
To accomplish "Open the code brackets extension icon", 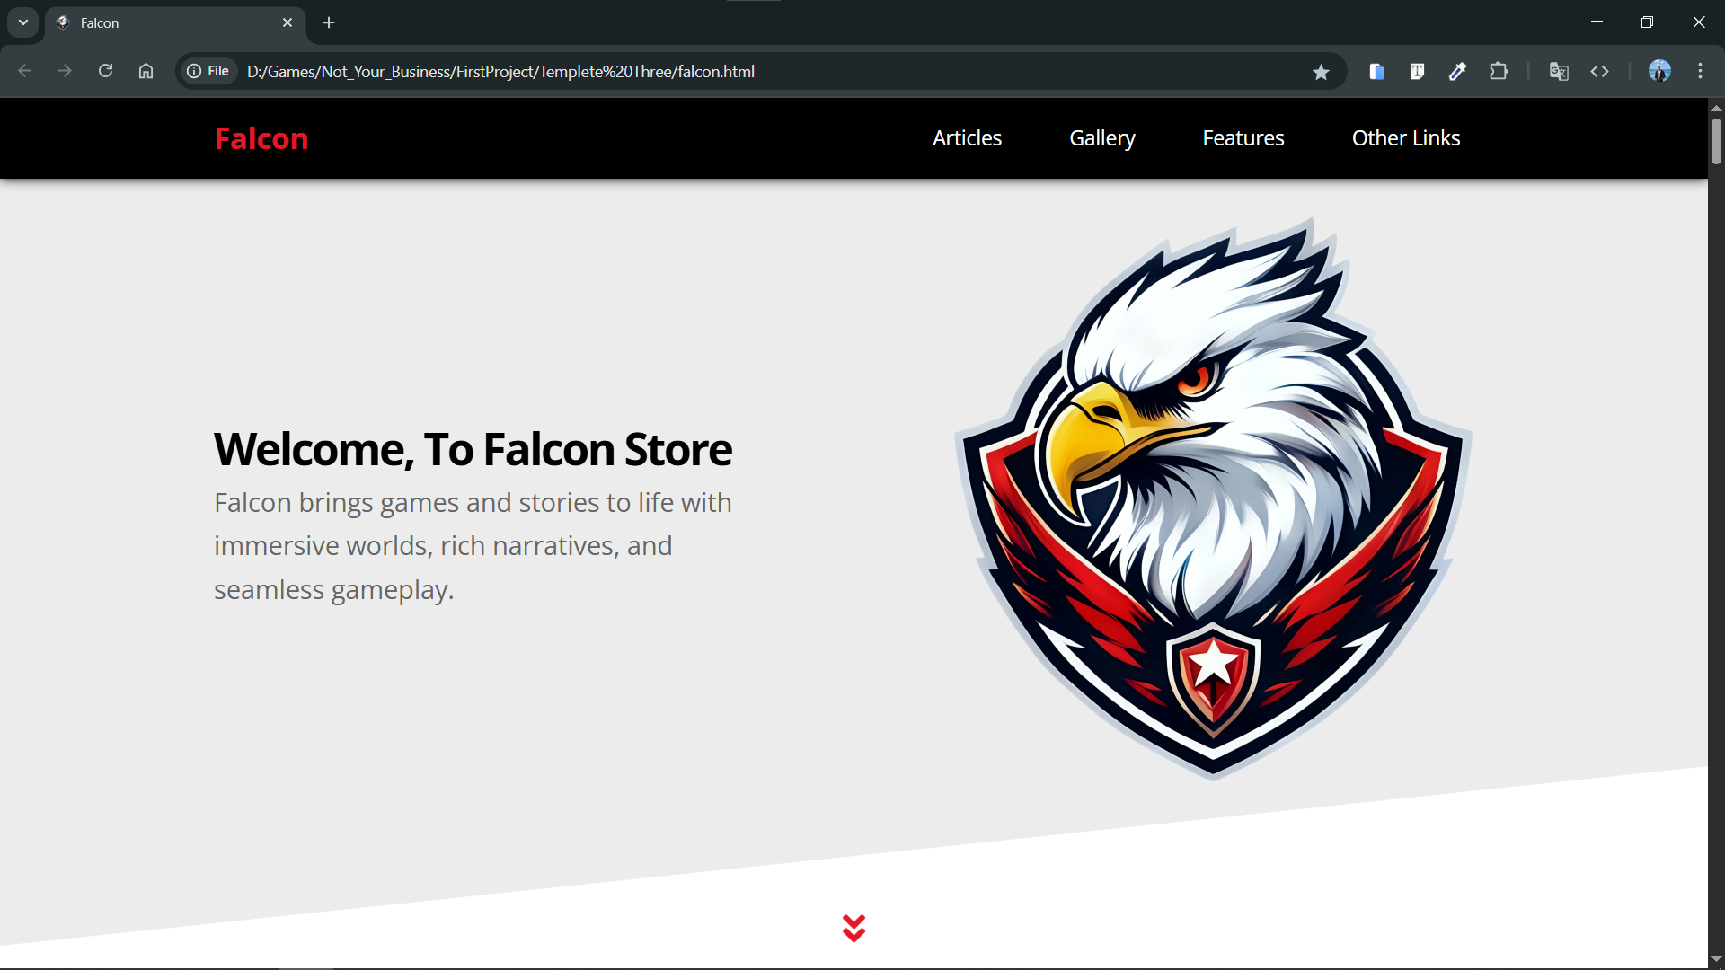I will tap(1599, 71).
